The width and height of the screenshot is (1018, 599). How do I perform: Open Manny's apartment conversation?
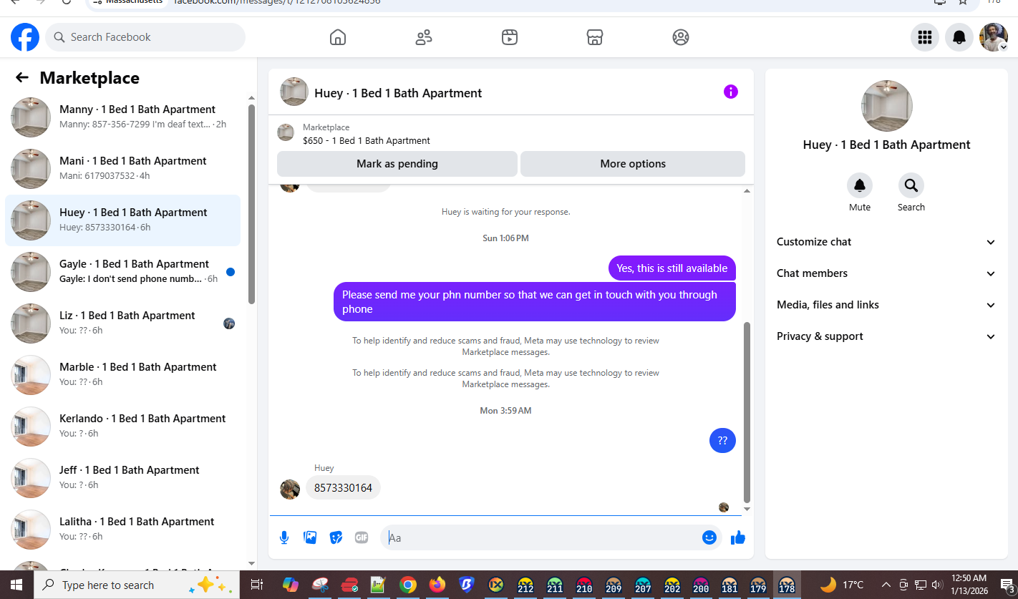click(x=123, y=117)
